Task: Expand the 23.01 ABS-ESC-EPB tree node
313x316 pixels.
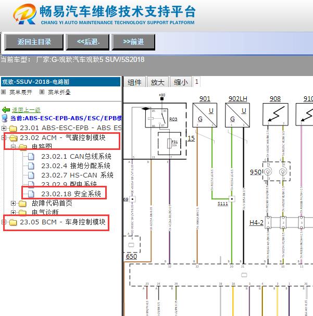Action: pos(4,128)
